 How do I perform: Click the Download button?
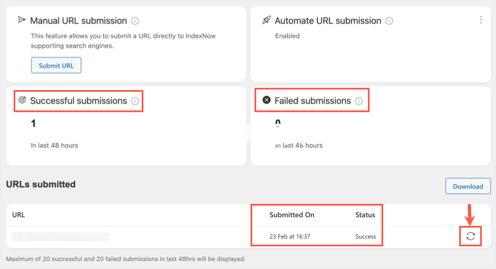[468, 186]
